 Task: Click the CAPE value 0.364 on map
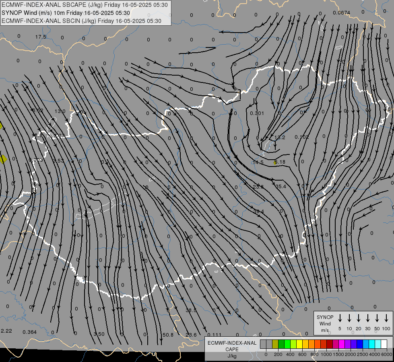coord(30,332)
